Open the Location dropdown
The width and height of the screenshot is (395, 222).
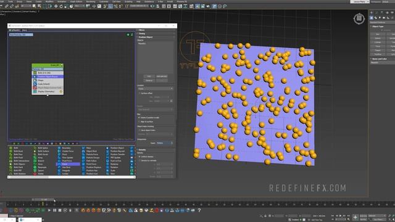click(156, 89)
